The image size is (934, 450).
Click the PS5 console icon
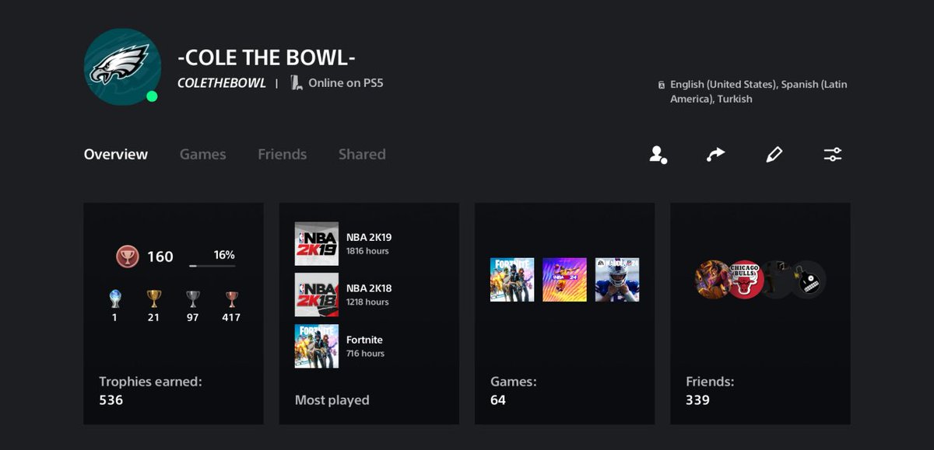297,82
